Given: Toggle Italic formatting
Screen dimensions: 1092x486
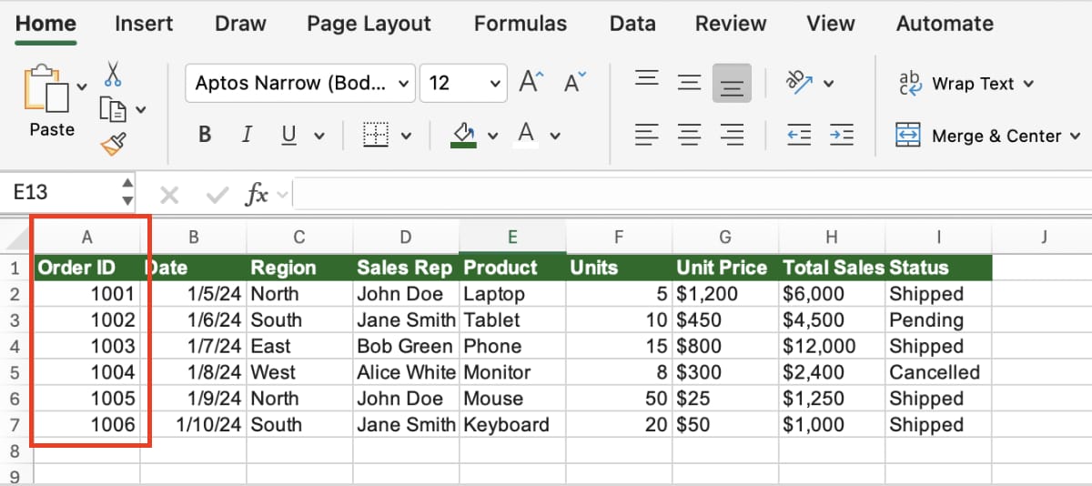Looking at the screenshot, I should [247, 136].
